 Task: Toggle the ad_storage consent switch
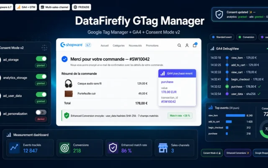coord(41,59)
